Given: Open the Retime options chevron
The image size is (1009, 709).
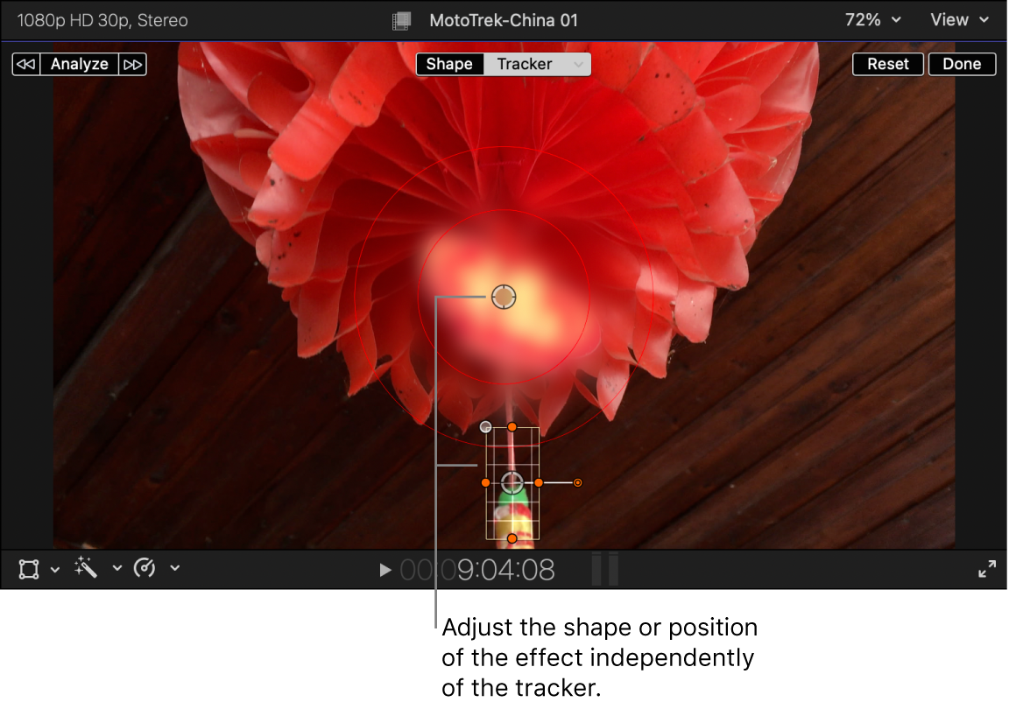Looking at the screenshot, I should (x=174, y=568).
